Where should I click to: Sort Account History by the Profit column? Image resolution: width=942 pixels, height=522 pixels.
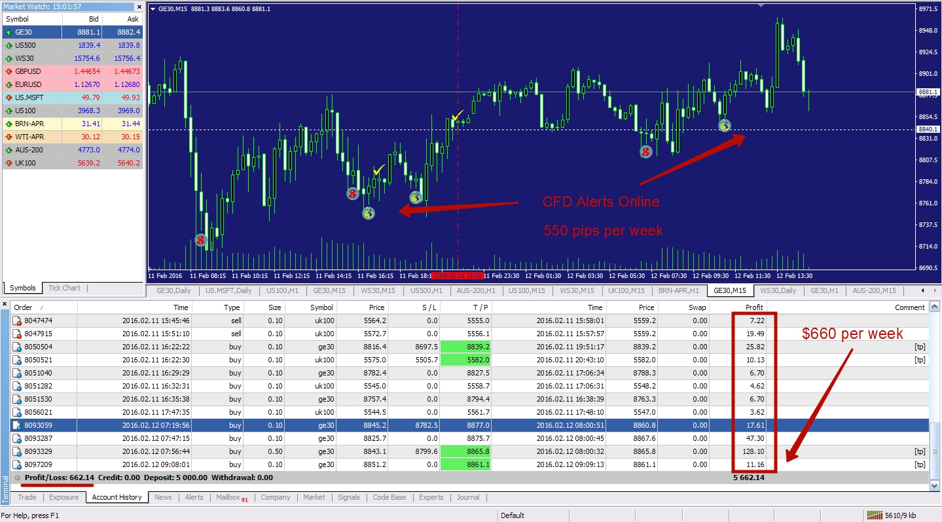coord(754,307)
